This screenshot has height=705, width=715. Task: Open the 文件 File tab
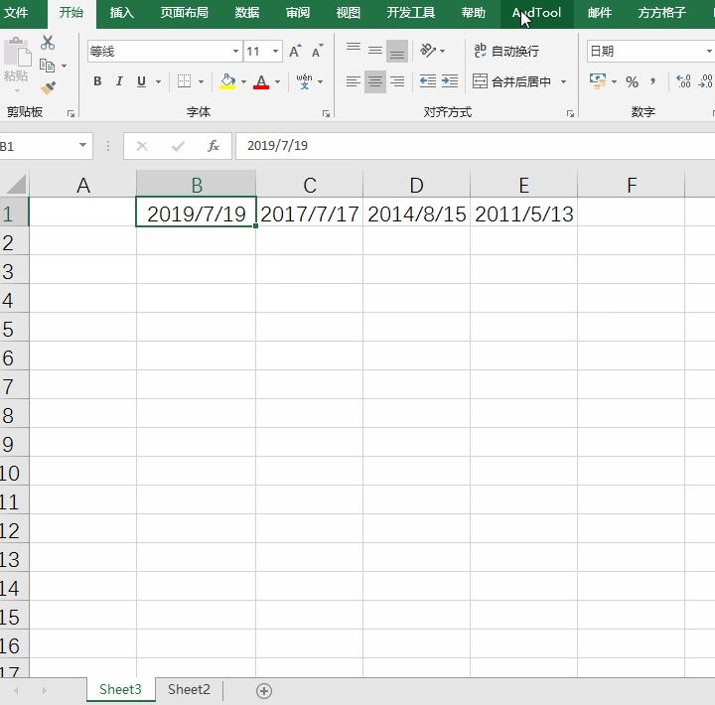tap(16, 12)
